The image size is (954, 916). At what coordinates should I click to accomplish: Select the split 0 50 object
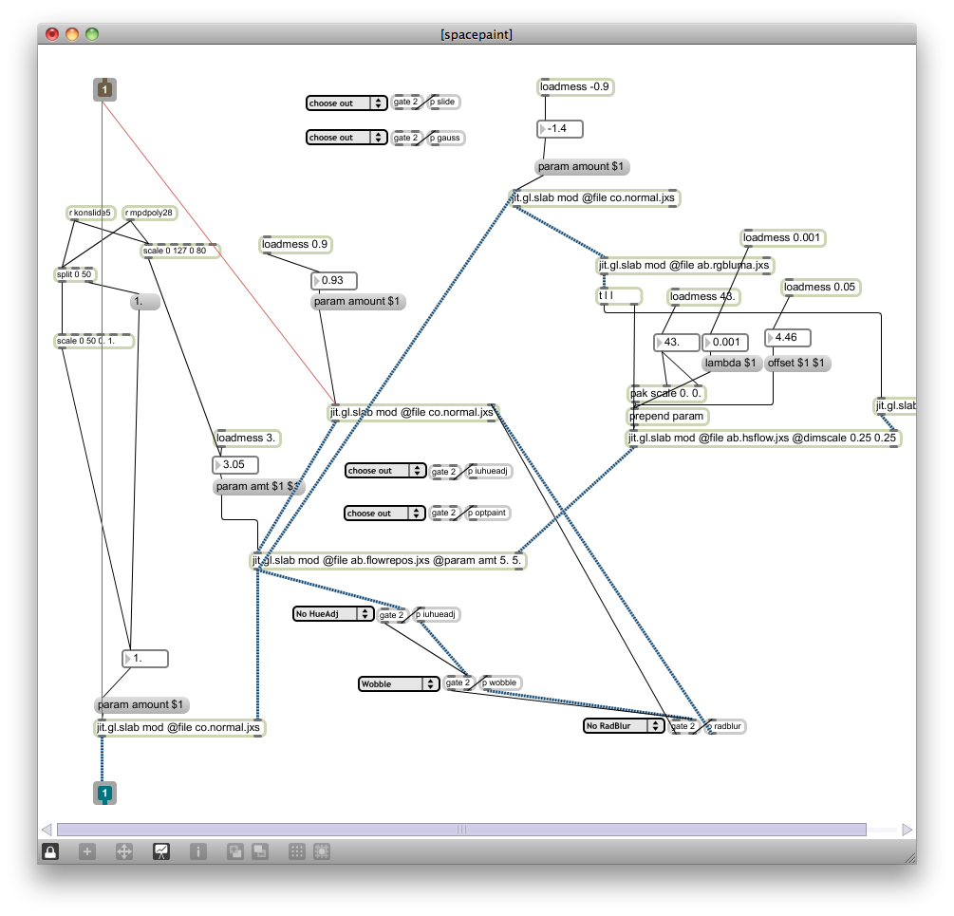pyautogui.click(x=75, y=275)
